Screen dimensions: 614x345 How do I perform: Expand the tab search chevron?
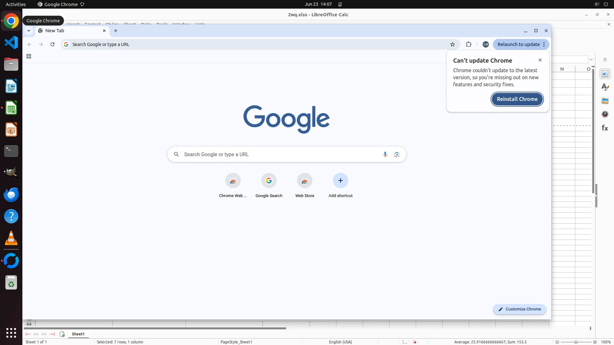point(29,31)
